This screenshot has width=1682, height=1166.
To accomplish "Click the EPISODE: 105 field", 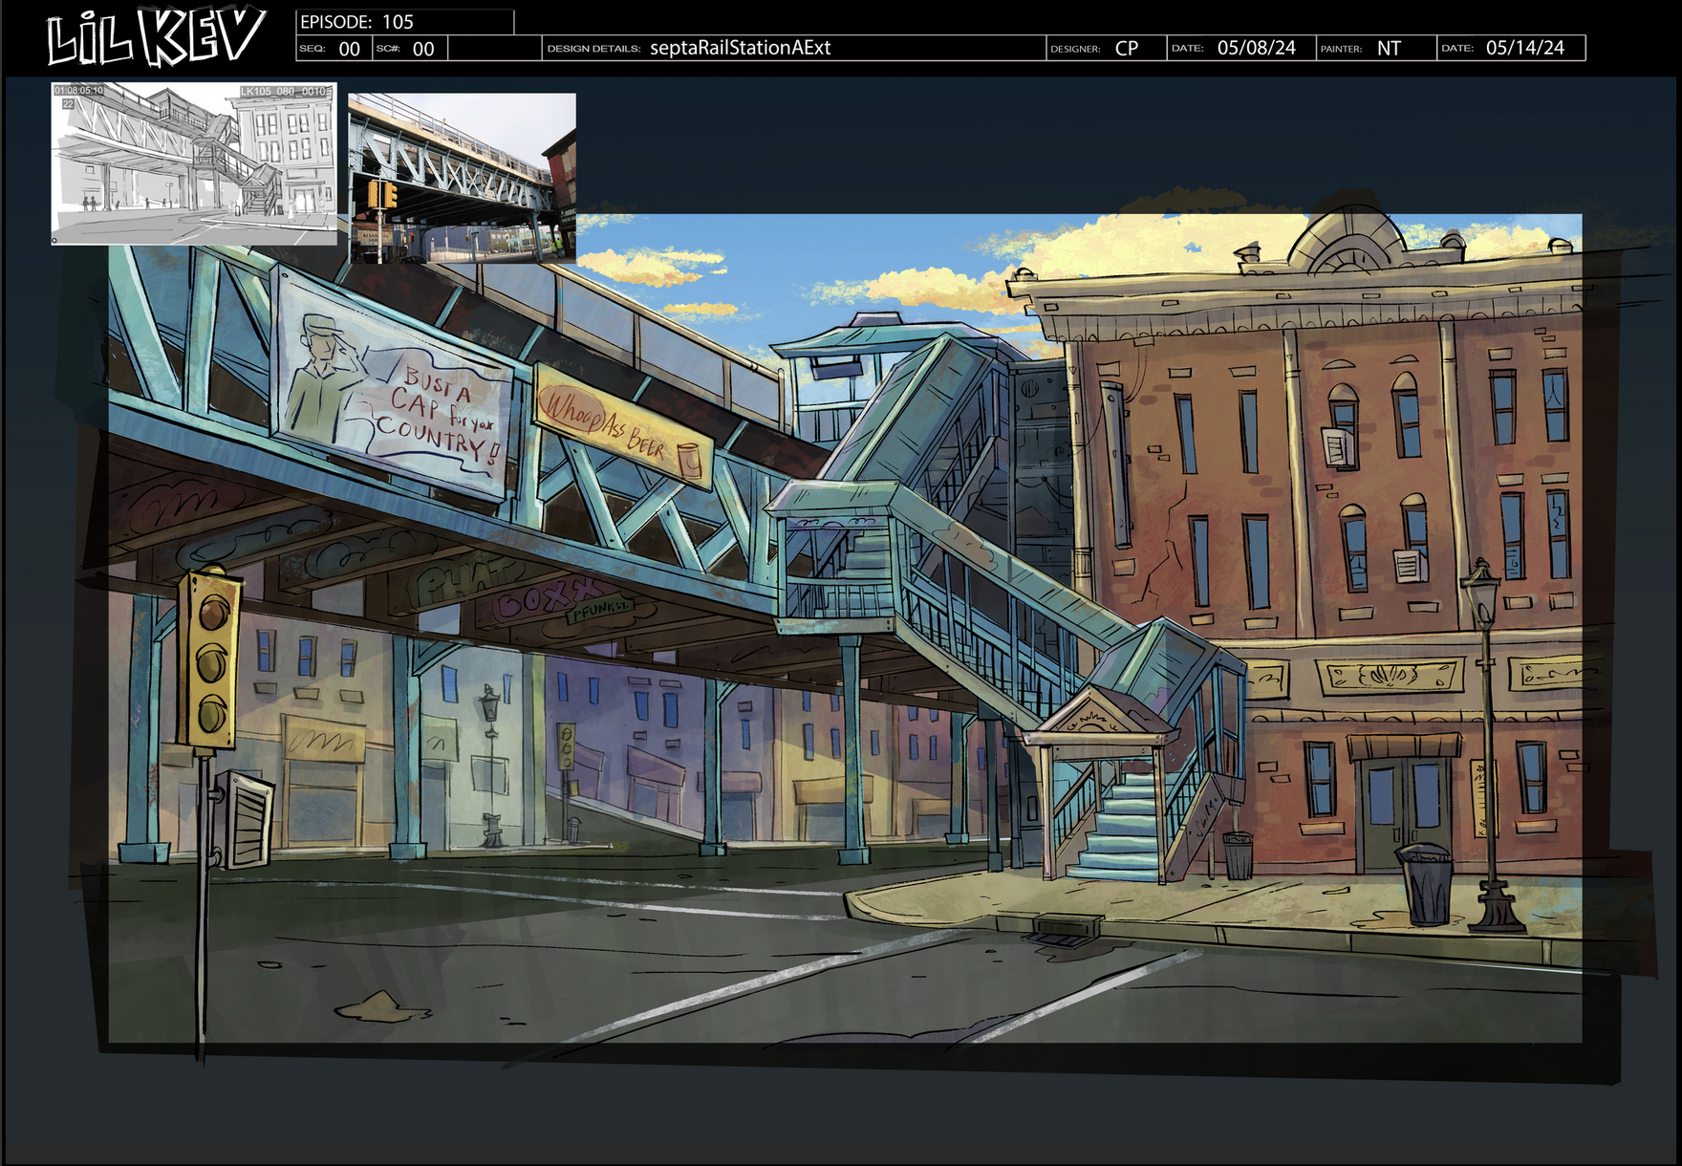I will (405, 22).
